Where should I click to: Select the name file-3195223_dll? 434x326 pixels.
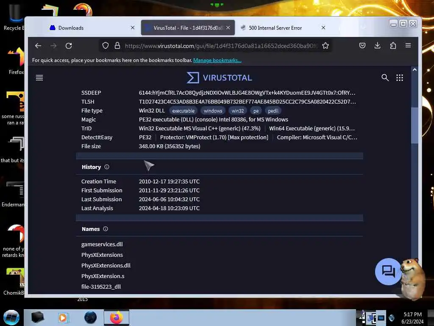tap(101, 287)
